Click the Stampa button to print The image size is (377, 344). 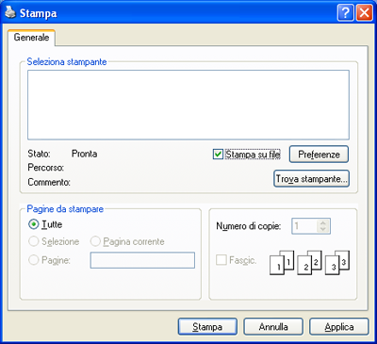[x=207, y=327]
